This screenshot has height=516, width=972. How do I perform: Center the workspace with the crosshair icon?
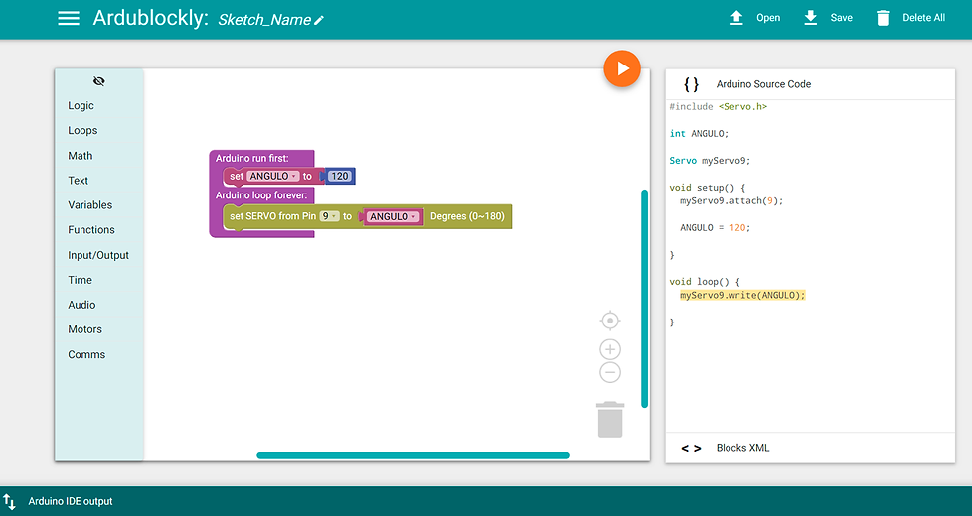[610, 321]
